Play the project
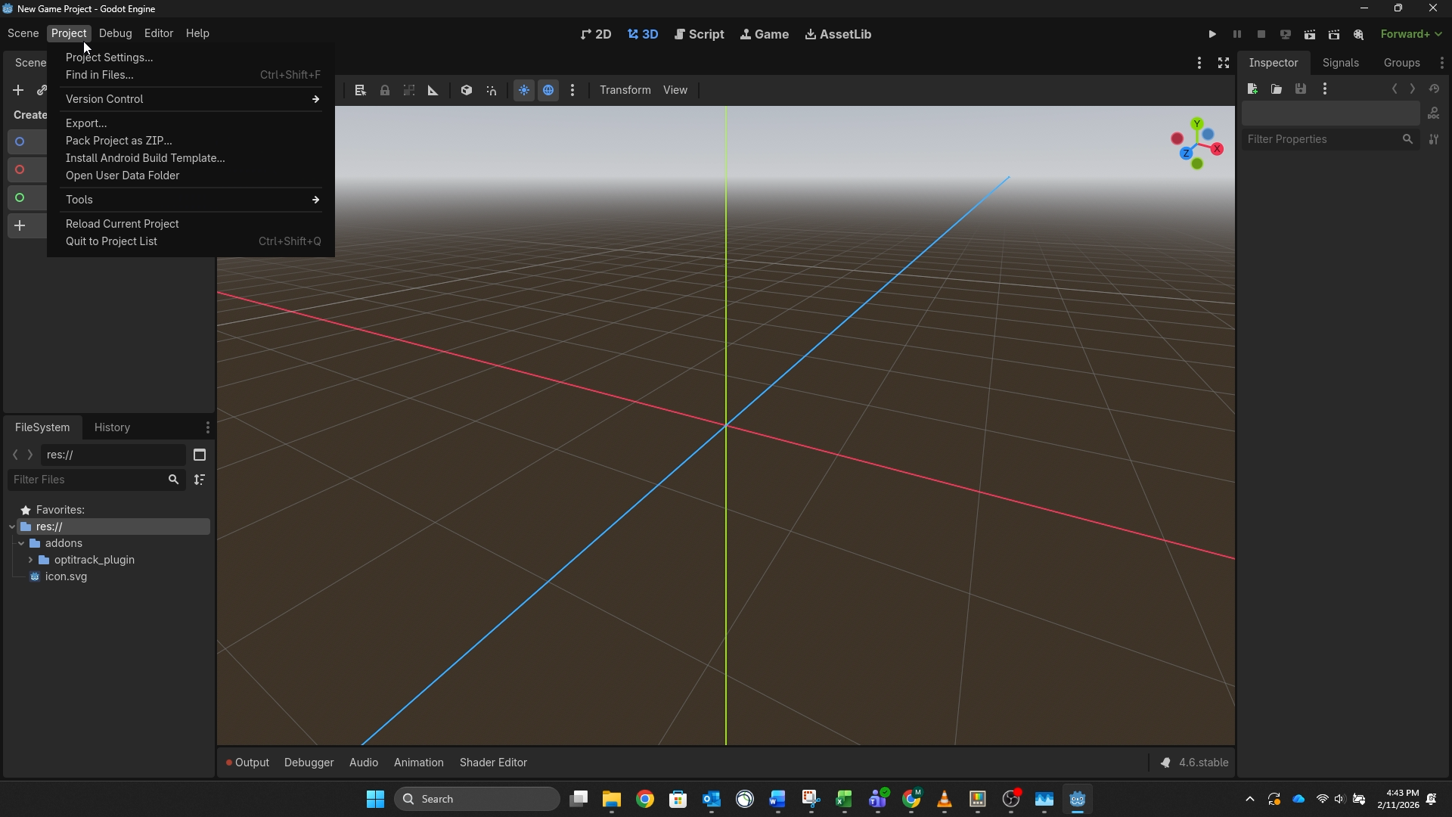Viewport: 1452px width, 817px height. point(1212,34)
